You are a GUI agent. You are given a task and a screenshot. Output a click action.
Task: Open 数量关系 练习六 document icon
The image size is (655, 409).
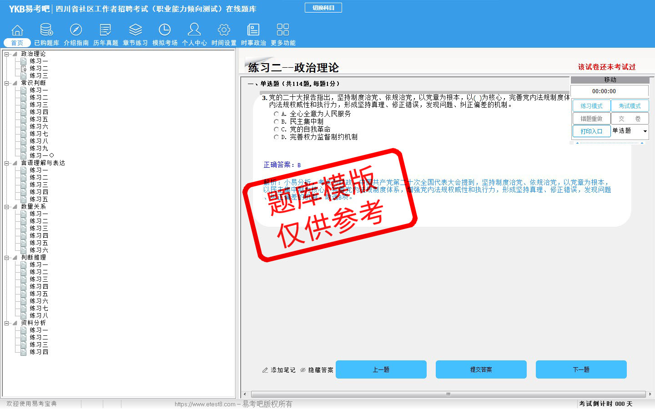click(x=24, y=250)
